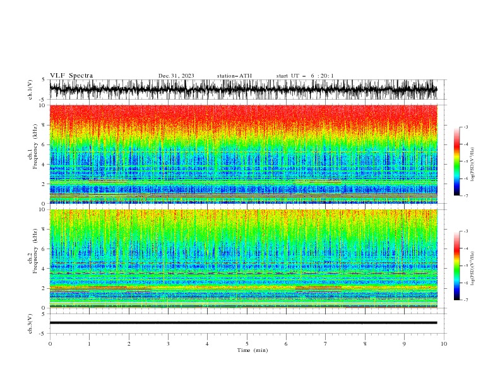Click time axis tick label '9'

404,344
